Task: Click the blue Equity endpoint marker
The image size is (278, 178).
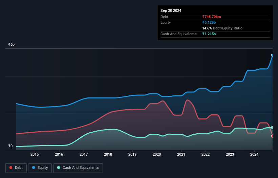Action: click(272, 55)
